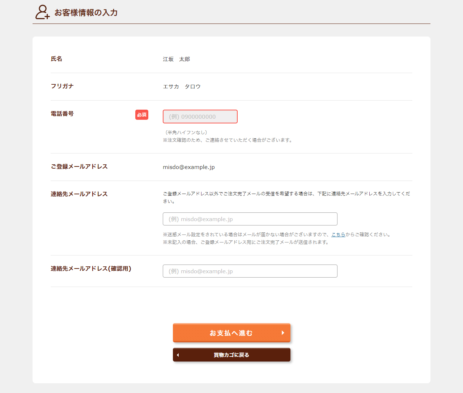Click the お客様情報の入力 page heading
Screen dimensions: 463x393
pyautogui.click(x=86, y=13)
